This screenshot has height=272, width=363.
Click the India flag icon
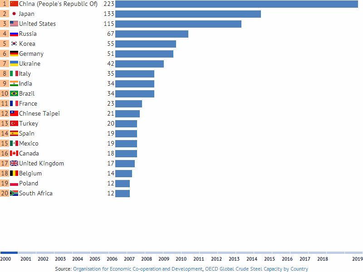(x=14, y=83)
